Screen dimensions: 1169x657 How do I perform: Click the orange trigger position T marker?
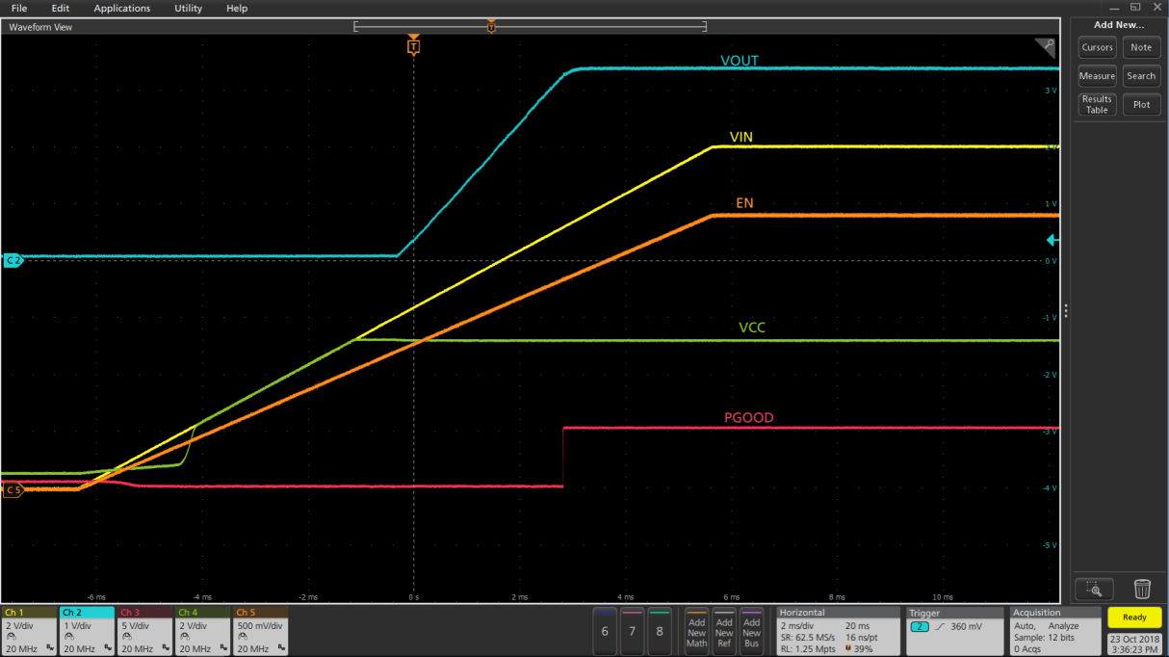413,46
